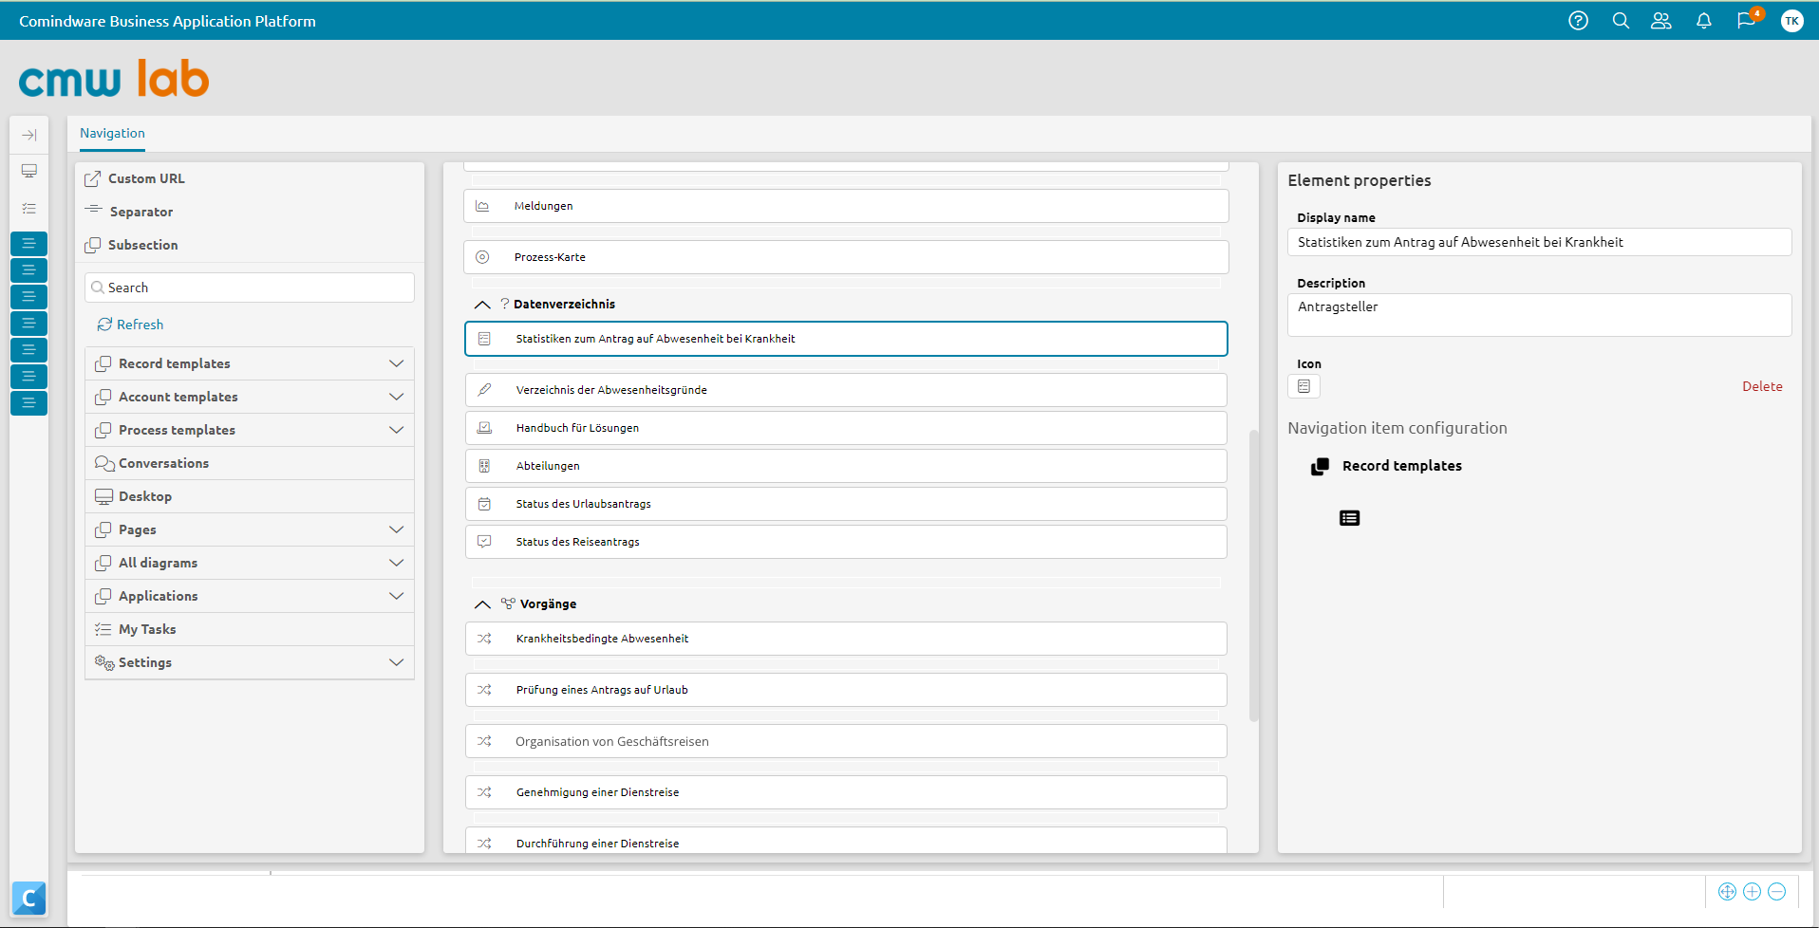Click the Icon picker in Element properties
The image size is (1819, 928).
coord(1303,386)
